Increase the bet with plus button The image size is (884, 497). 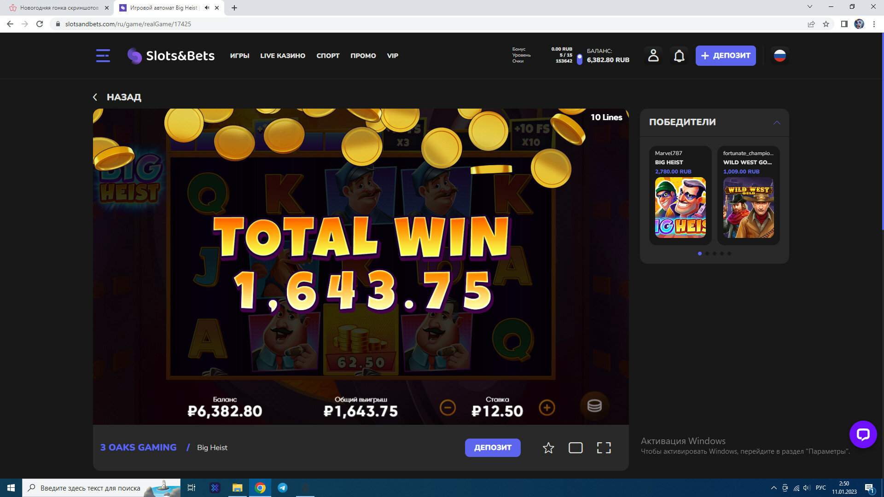547,408
